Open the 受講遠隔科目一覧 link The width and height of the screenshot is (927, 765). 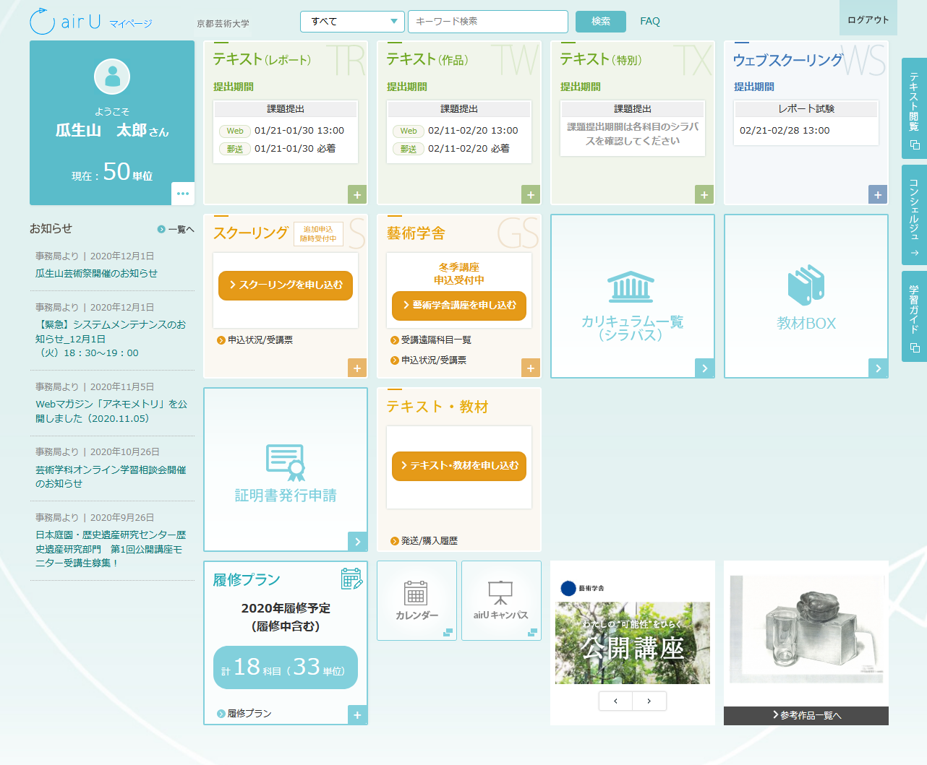[431, 340]
